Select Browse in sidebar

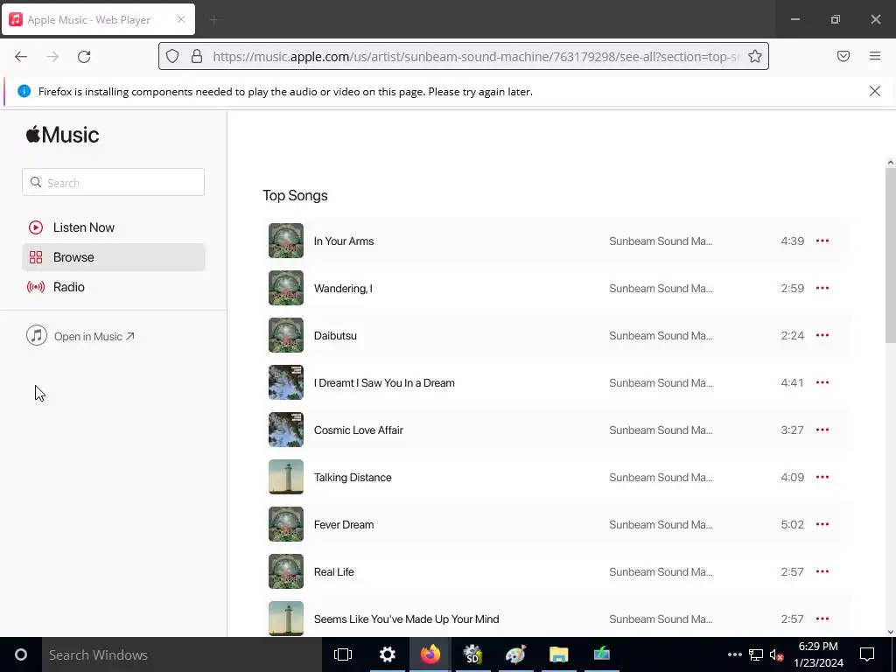click(113, 257)
